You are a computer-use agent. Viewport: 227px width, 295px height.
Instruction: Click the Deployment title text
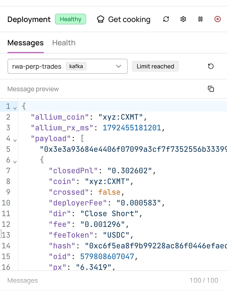pos(29,19)
